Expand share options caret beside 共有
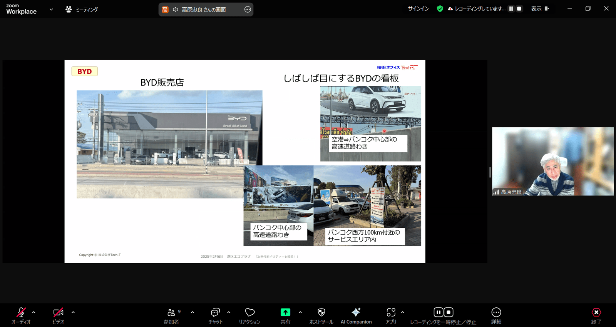Viewport: 616px width, 327px height. (300, 312)
